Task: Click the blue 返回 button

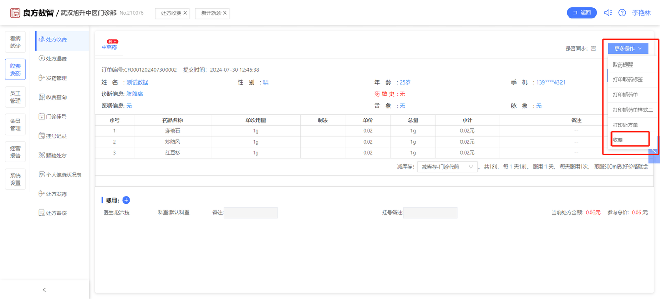Action: [582, 13]
